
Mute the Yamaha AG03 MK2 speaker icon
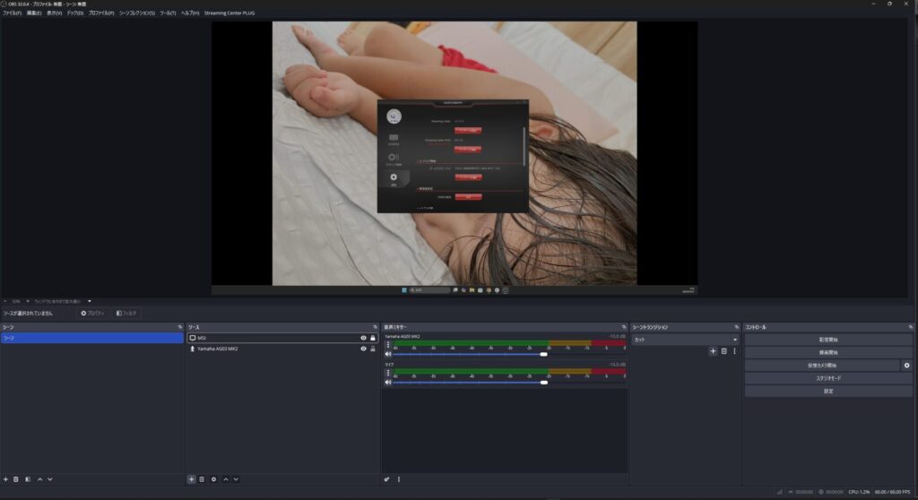[388, 354]
